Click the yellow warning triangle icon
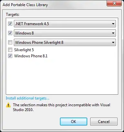 click(x=8, y=105)
